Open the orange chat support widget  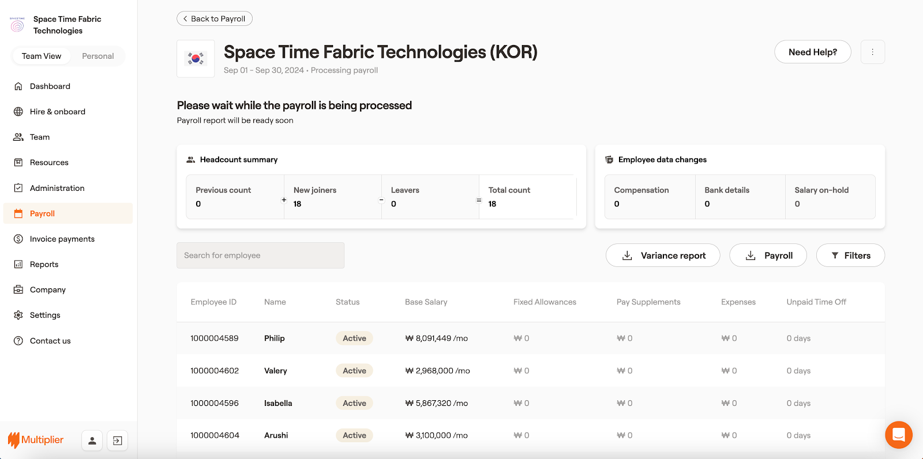[899, 435]
